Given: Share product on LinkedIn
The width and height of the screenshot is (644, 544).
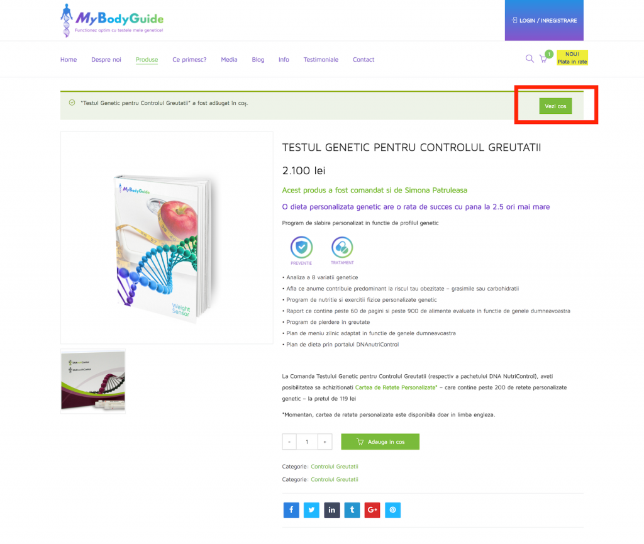Looking at the screenshot, I should point(332,510).
